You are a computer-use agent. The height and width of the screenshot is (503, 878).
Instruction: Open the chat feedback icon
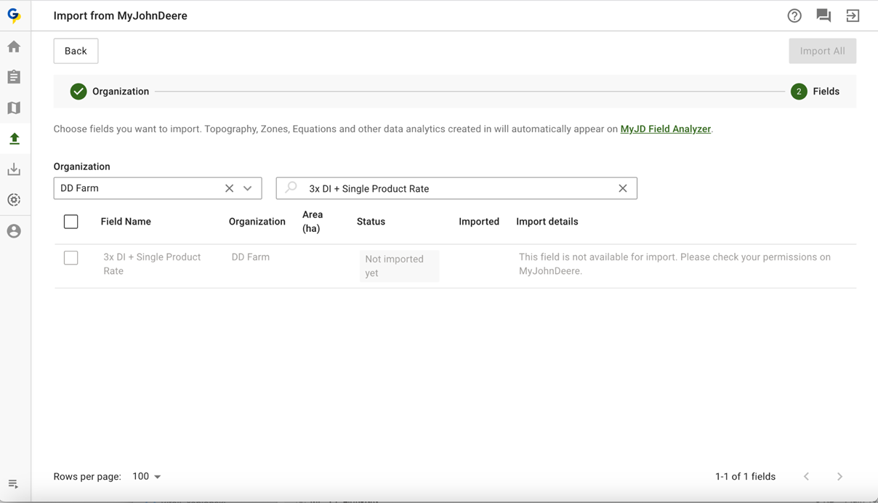point(823,16)
